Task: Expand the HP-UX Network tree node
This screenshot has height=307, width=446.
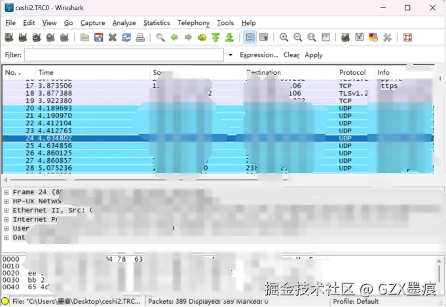Action: pyautogui.click(x=7, y=201)
